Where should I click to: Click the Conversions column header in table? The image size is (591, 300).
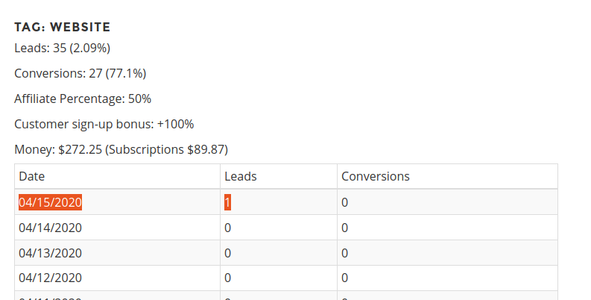[x=376, y=176]
